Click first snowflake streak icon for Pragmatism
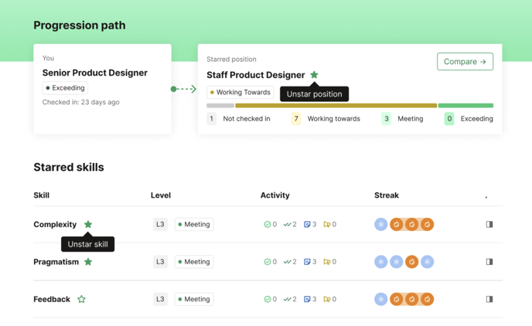Image resolution: width=532 pixels, height=326 pixels. tap(380, 262)
